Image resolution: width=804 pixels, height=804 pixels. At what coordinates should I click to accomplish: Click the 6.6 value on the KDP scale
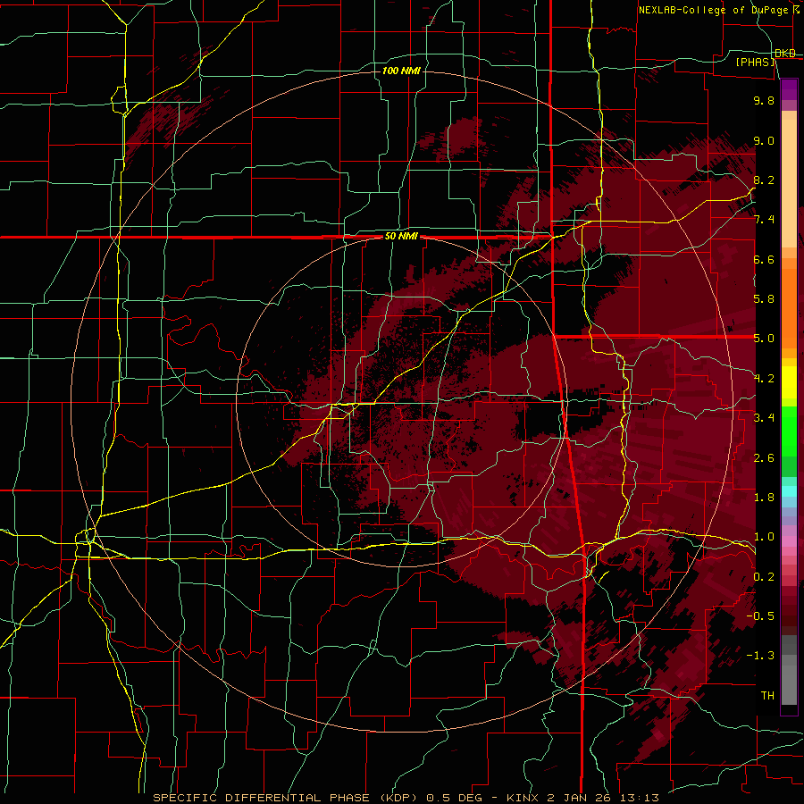click(764, 259)
